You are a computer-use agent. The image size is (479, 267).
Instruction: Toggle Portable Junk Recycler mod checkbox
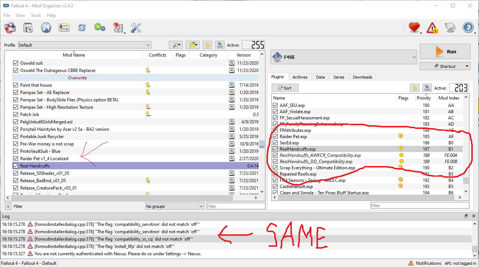(15, 136)
